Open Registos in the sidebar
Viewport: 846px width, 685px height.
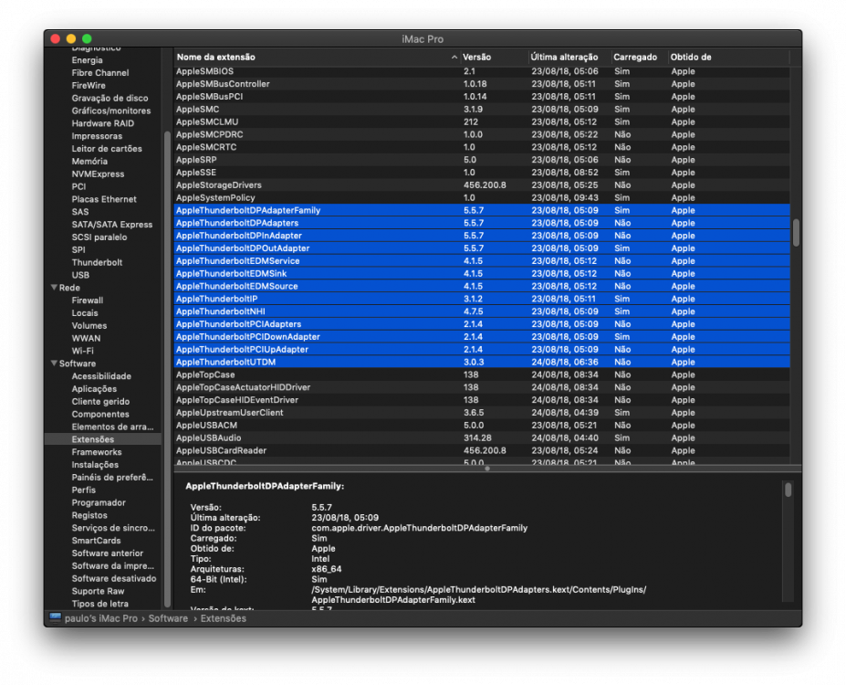pos(89,515)
